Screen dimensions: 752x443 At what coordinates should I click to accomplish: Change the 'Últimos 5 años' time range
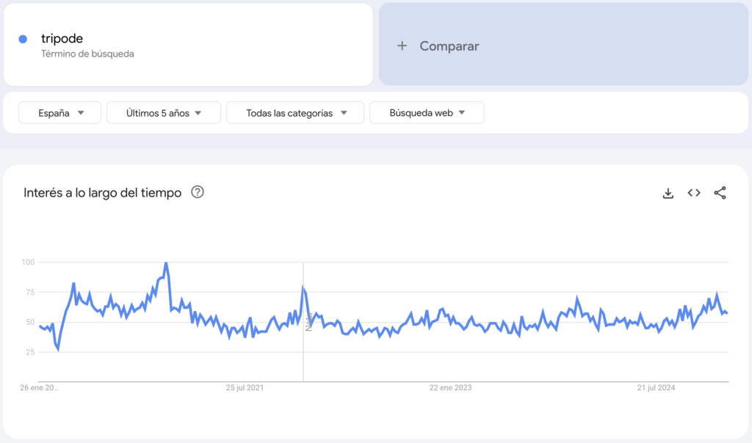click(163, 112)
